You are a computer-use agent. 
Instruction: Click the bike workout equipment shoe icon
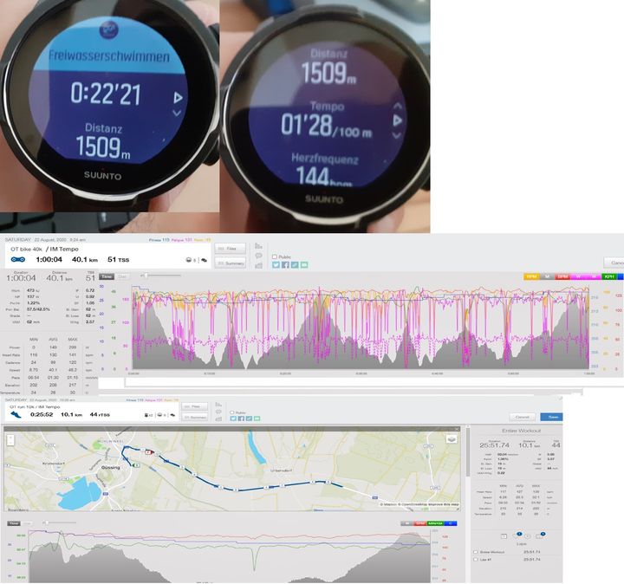point(205,260)
